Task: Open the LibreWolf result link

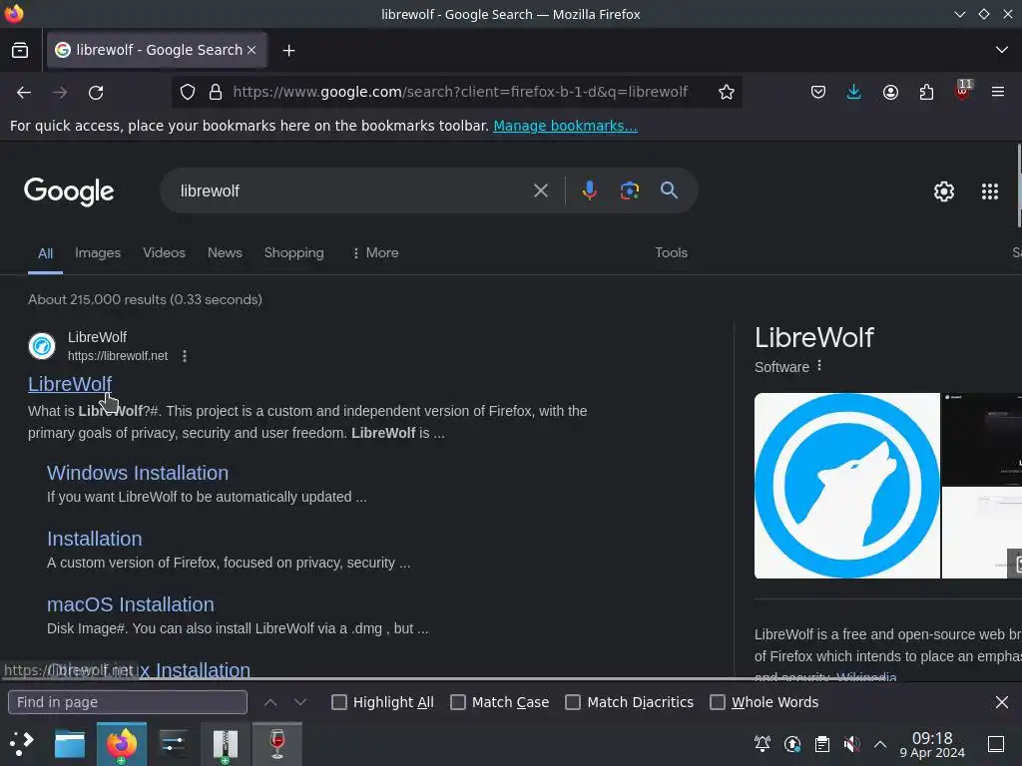Action: pos(70,384)
